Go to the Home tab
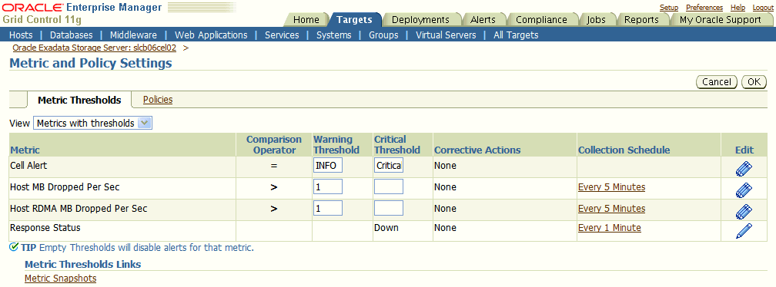 pos(306,20)
